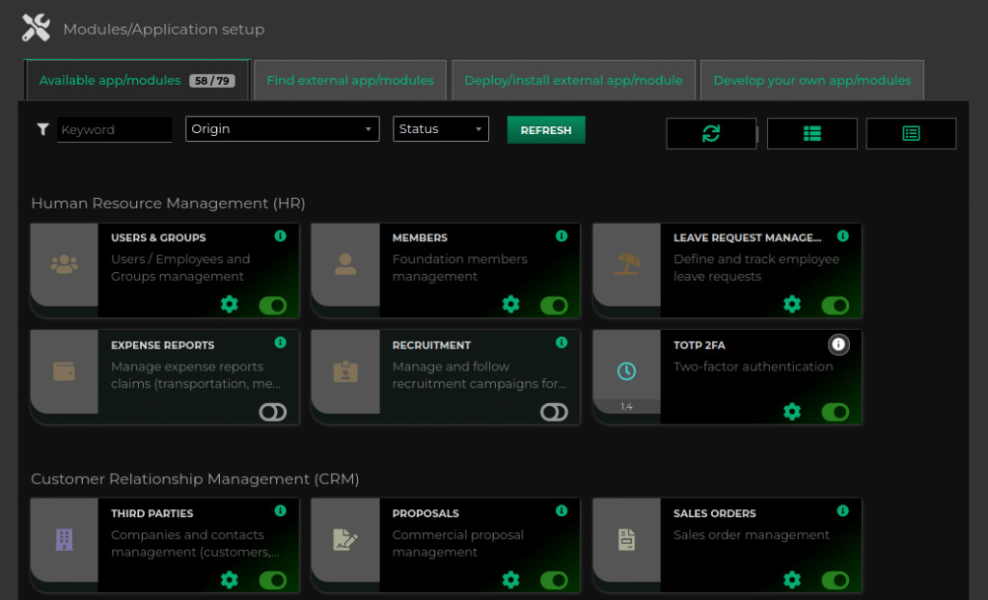This screenshot has width=988, height=600.
Task: Enable the Expense Reports module toggle
Action: click(x=273, y=413)
